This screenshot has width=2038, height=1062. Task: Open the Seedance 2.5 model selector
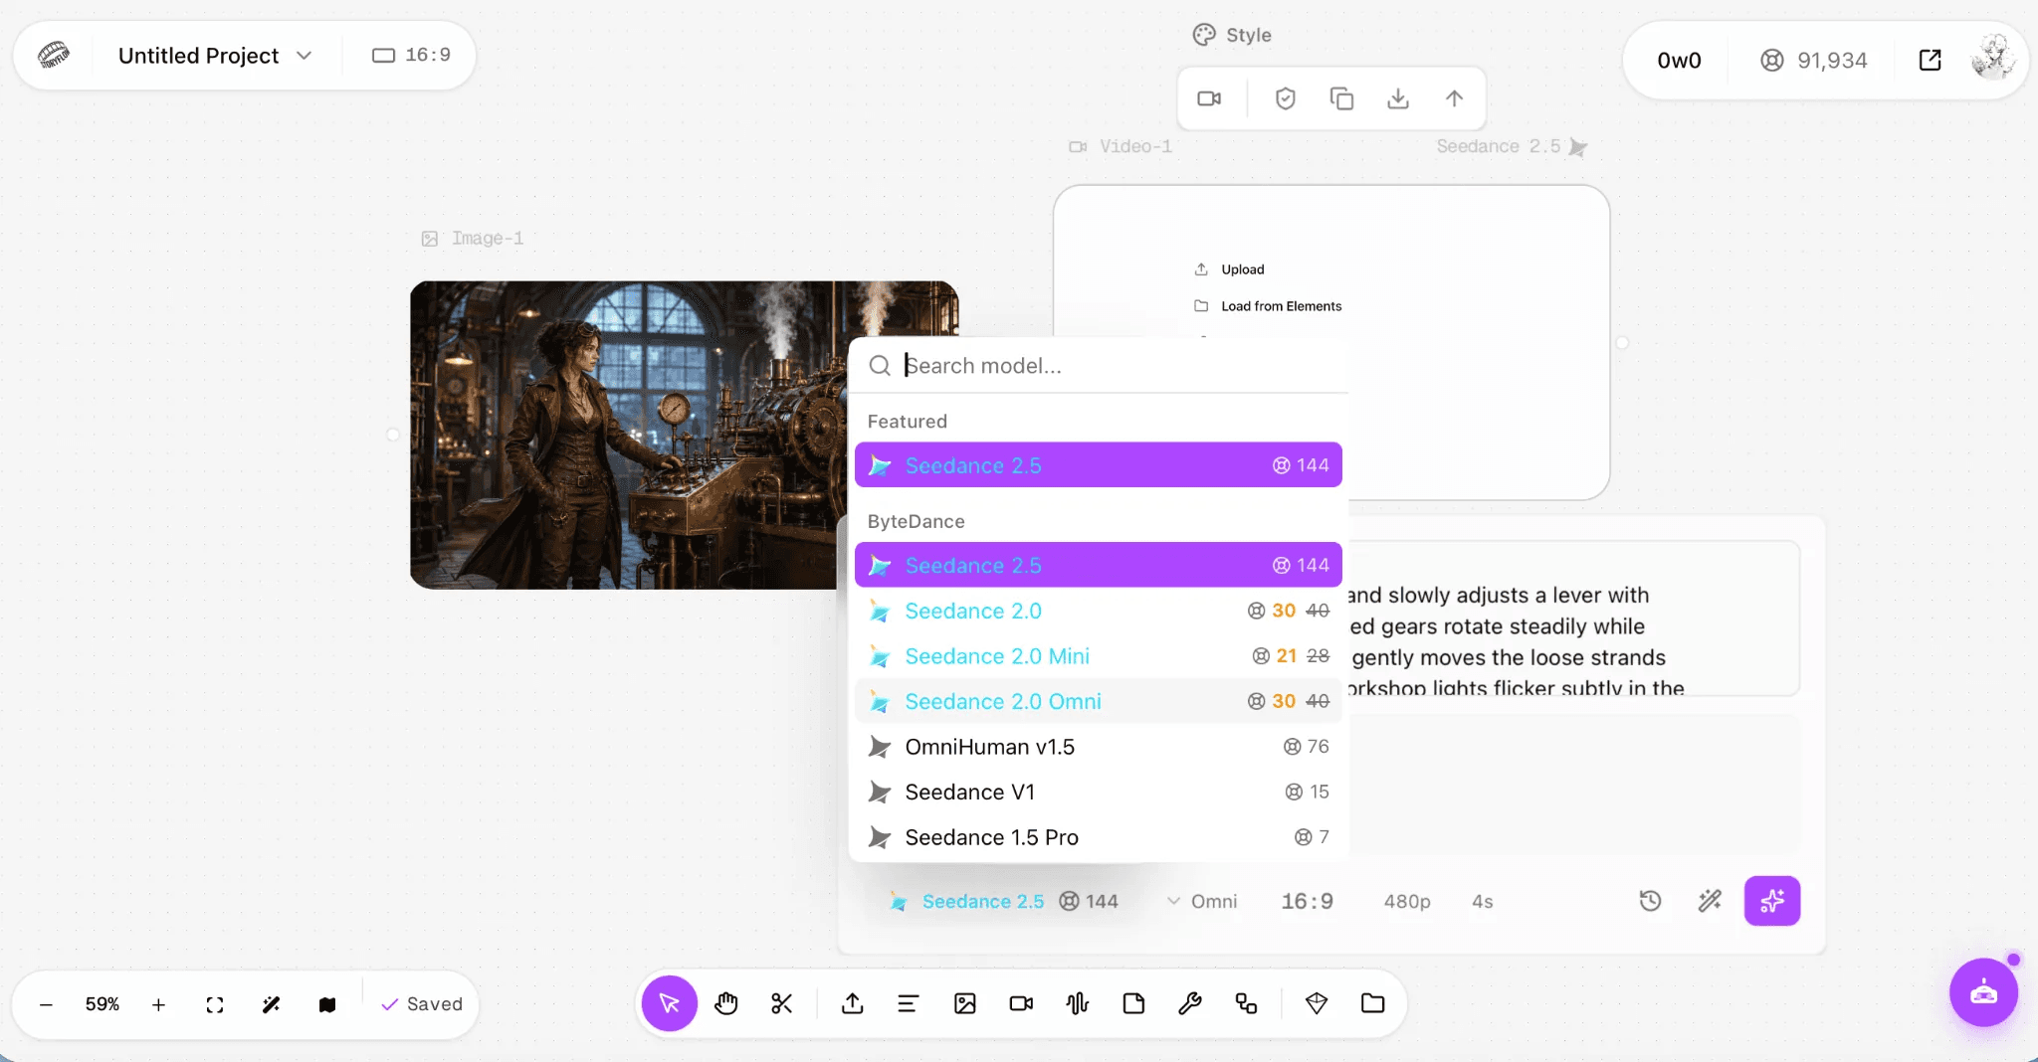[1003, 901]
